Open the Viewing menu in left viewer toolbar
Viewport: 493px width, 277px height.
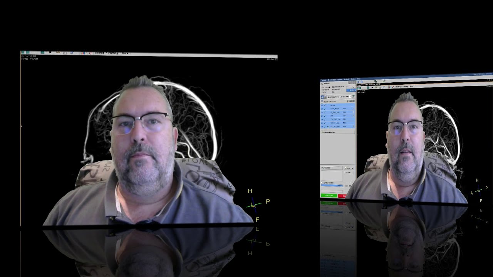point(99,53)
